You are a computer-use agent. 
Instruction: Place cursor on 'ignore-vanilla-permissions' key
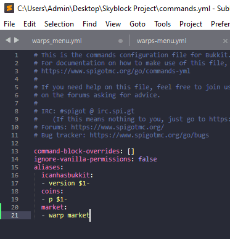83,159
